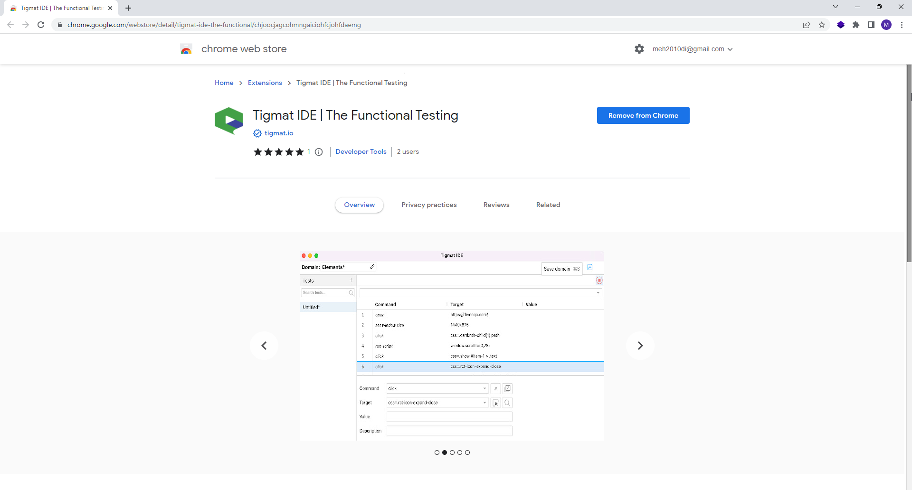This screenshot has width=912, height=490.
Task: Select second carousel dot
Action: (445, 452)
